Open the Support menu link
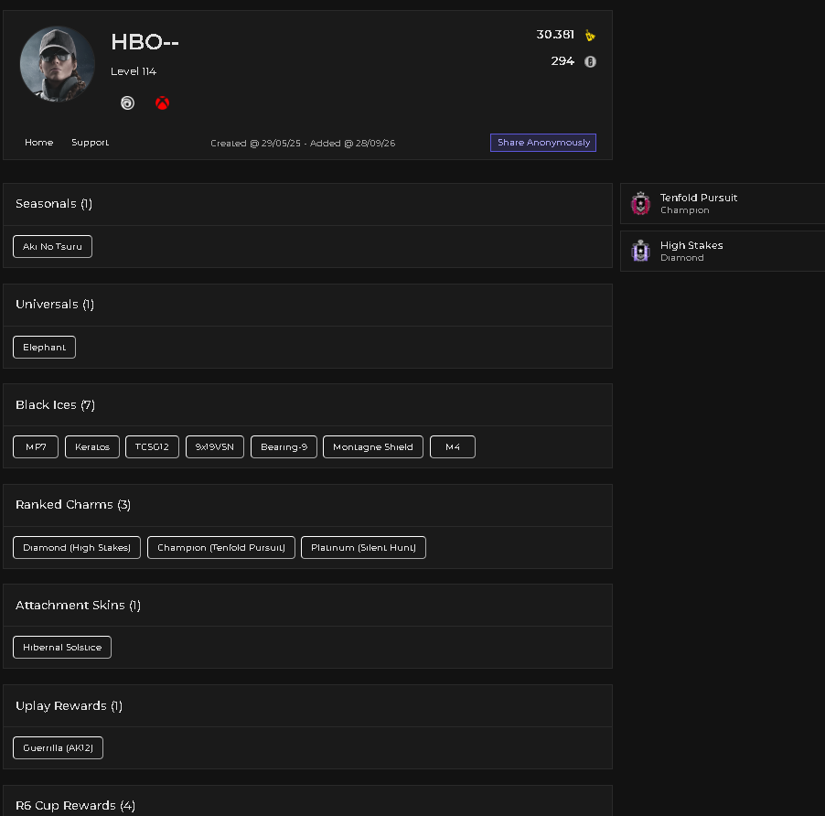Image resolution: width=825 pixels, height=816 pixels. [x=90, y=143]
